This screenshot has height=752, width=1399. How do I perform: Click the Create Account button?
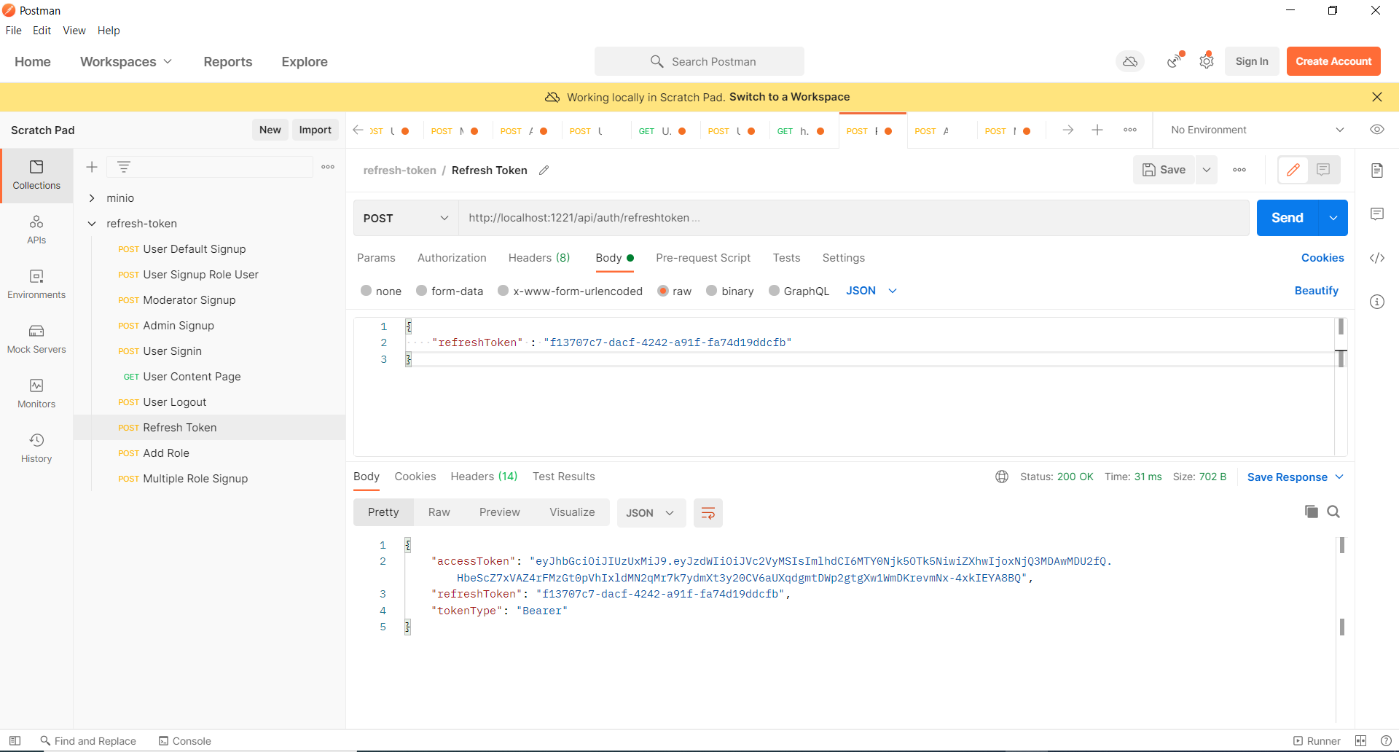click(1333, 61)
